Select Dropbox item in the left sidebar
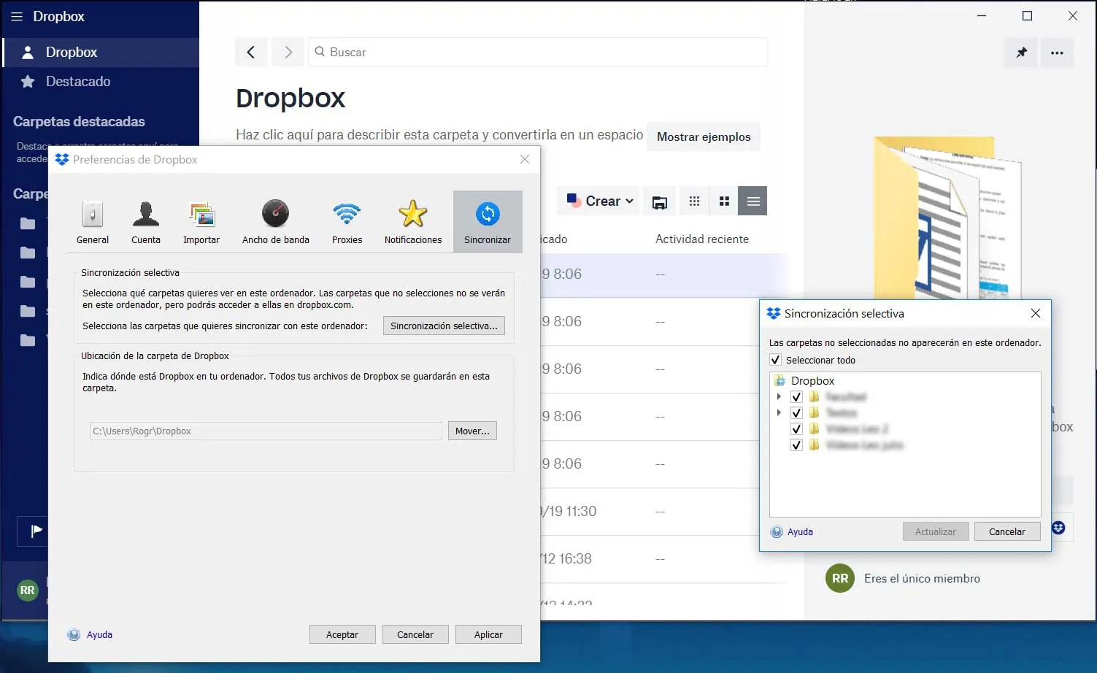 click(101, 52)
